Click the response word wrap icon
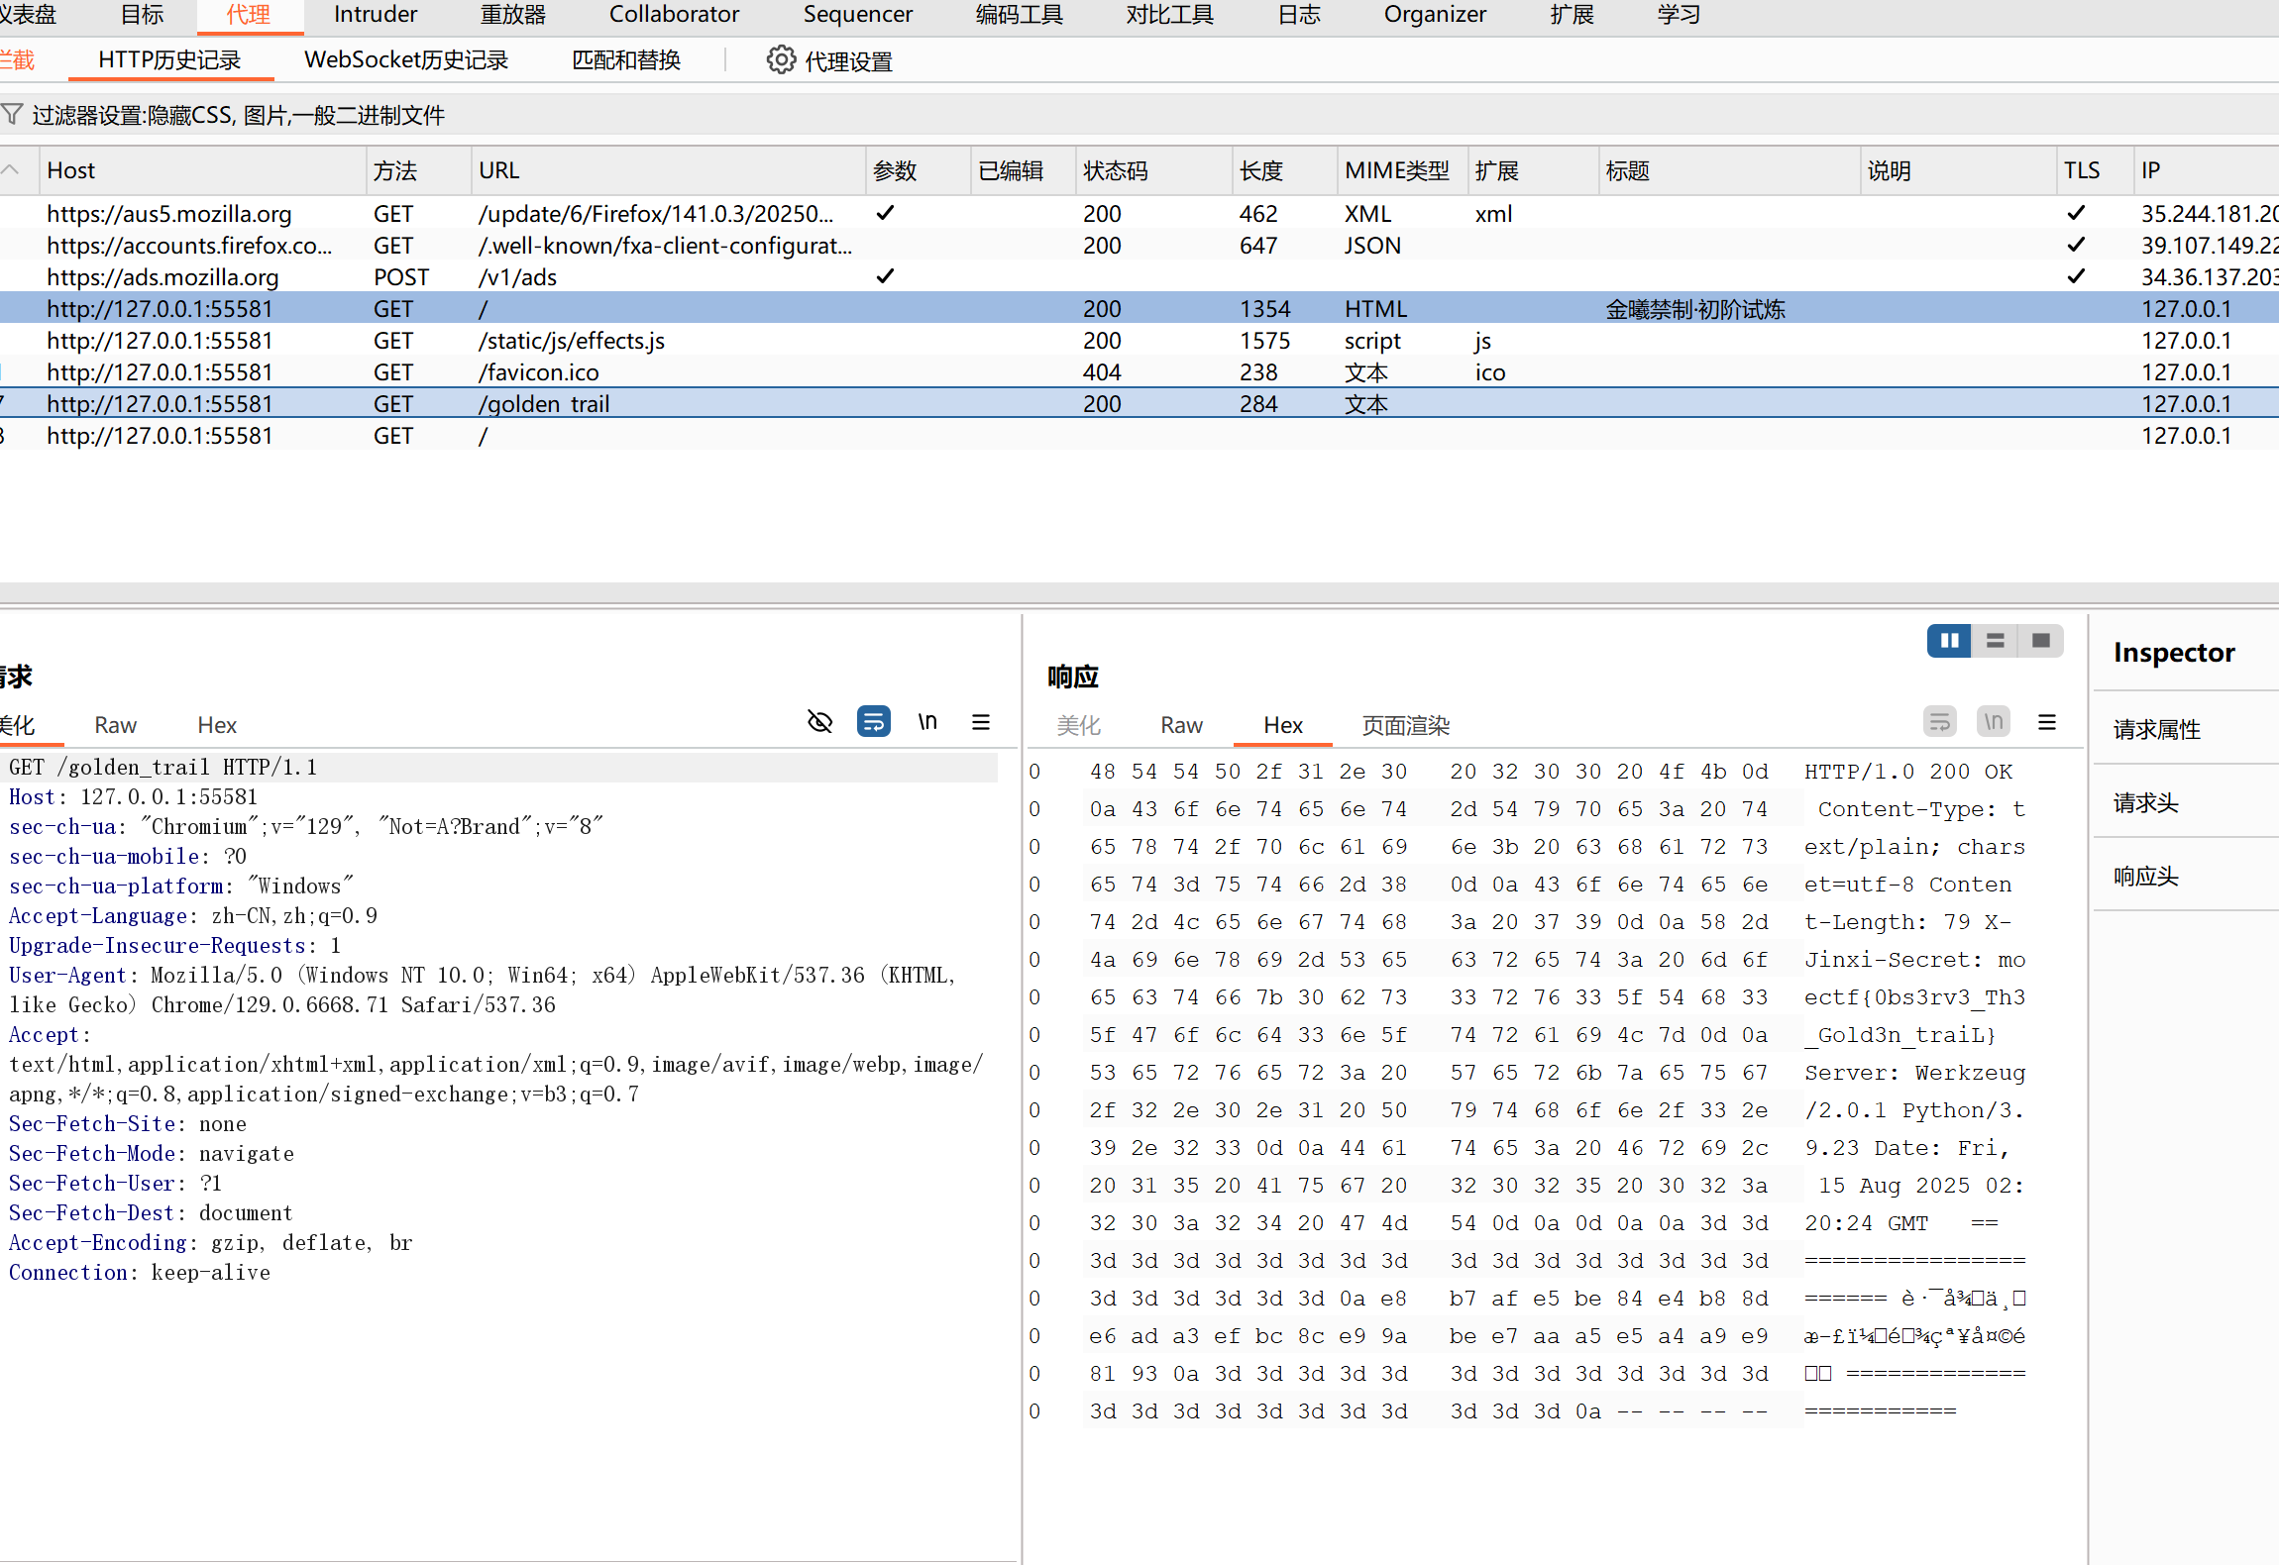 pyautogui.click(x=1940, y=722)
